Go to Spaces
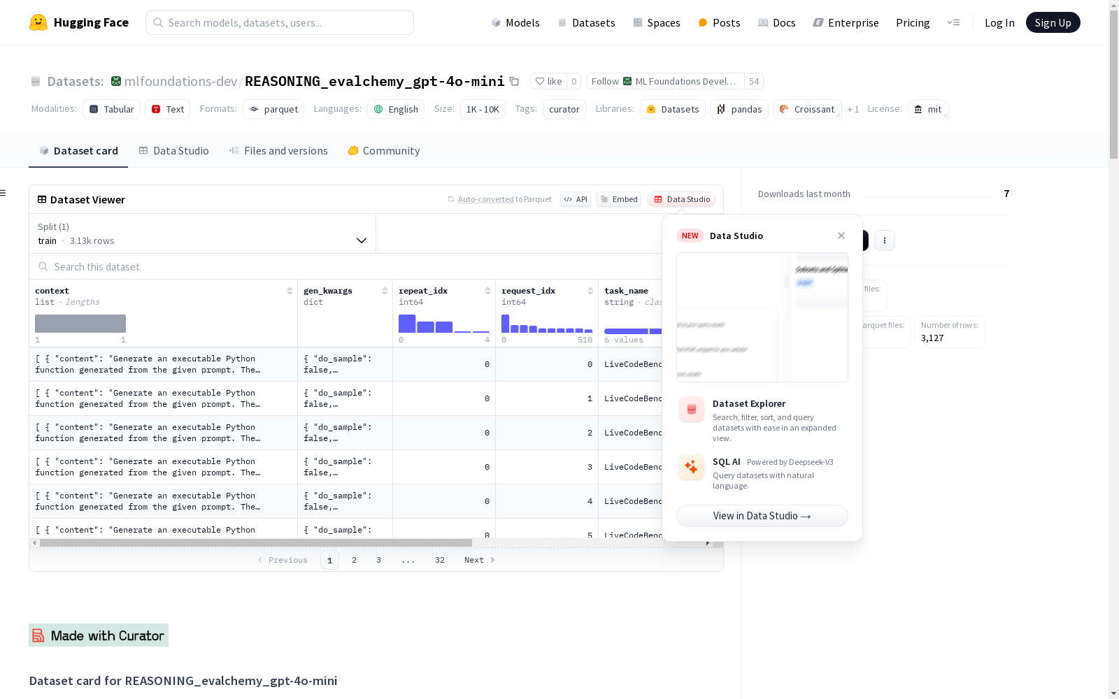This screenshot has height=699, width=1119. [x=657, y=22]
